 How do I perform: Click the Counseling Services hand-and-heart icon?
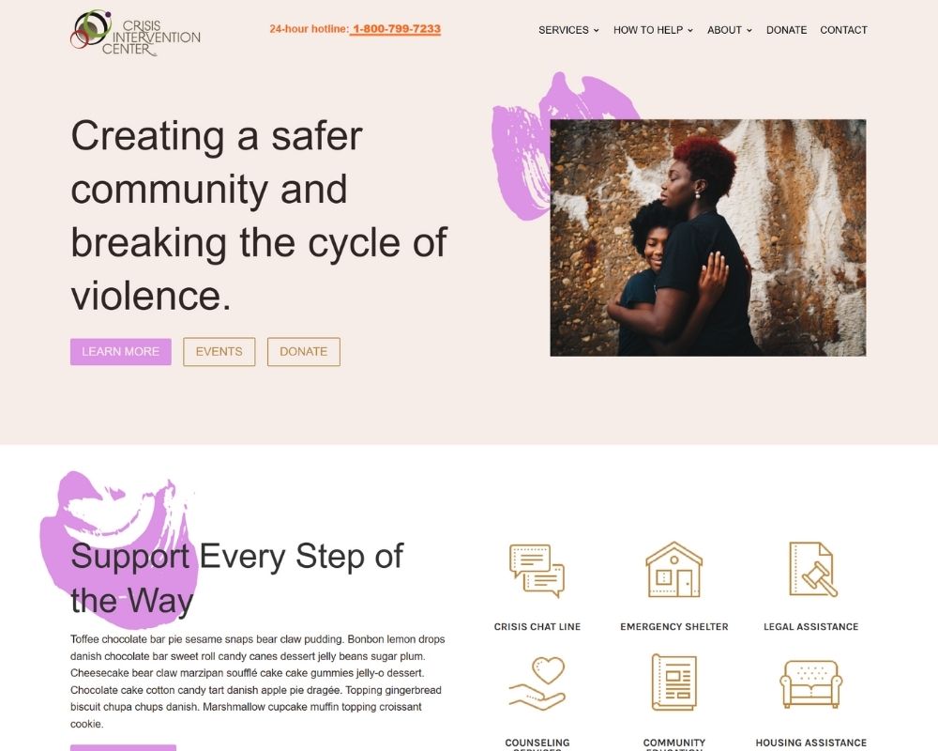click(x=537, y=684)
